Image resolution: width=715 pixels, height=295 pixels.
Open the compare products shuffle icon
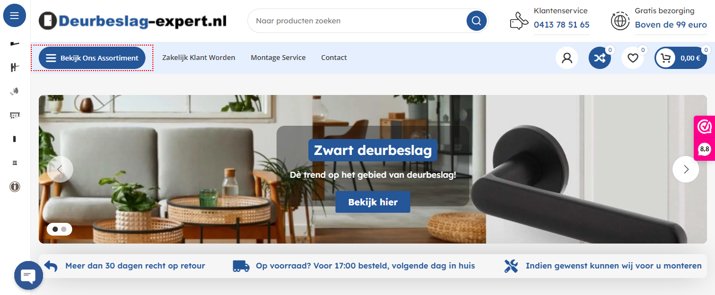[x=600, y=58]
